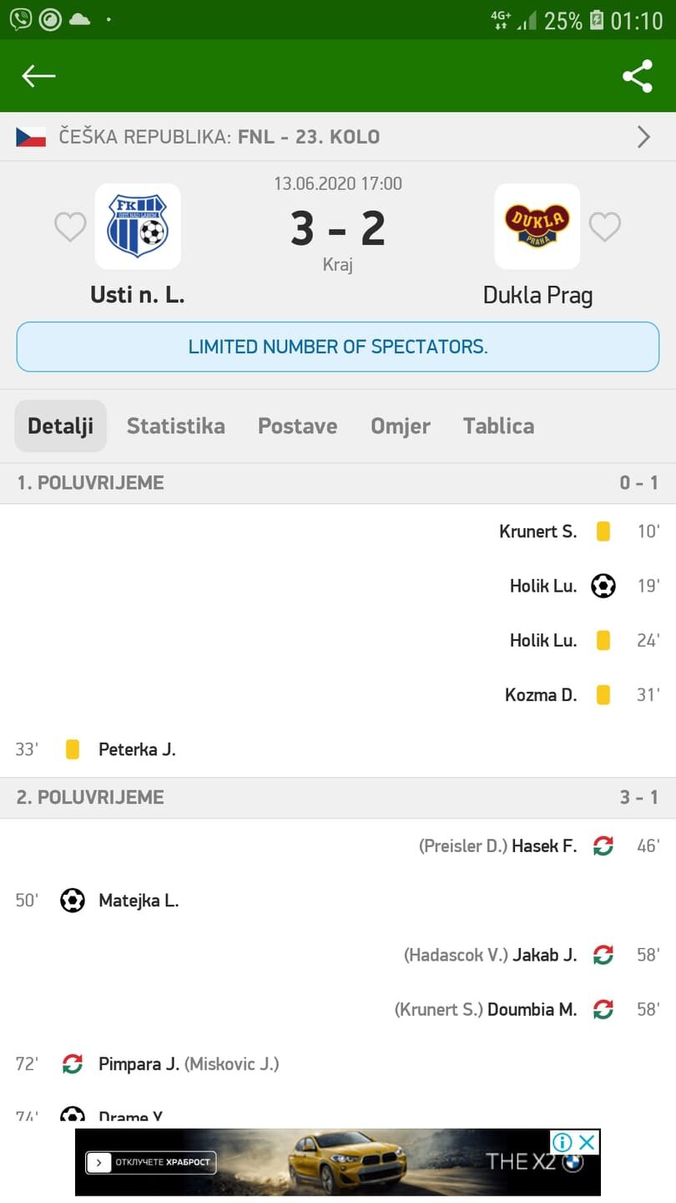Expand the FNL league chevron arrow
The height and width of the screenshot is (1203, 676).
(x=643, y=137)
